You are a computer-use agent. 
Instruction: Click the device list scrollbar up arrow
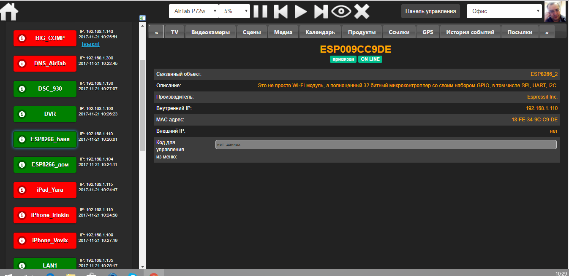point(142,25)
